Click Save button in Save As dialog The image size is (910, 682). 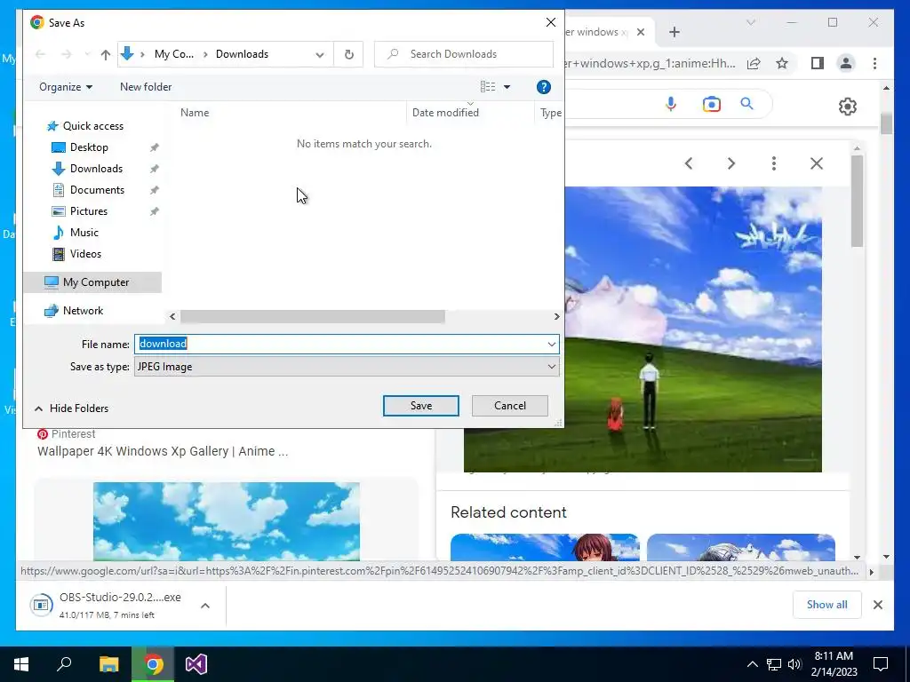(420, 406)
